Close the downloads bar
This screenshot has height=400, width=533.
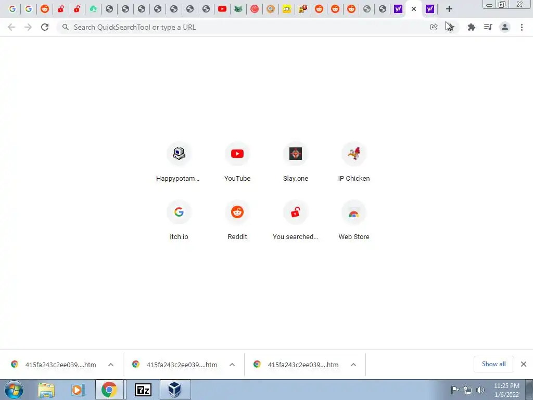click(524, 364)
